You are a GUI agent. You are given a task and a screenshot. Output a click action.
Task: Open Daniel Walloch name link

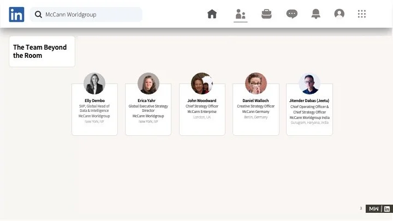pos(255,100)
